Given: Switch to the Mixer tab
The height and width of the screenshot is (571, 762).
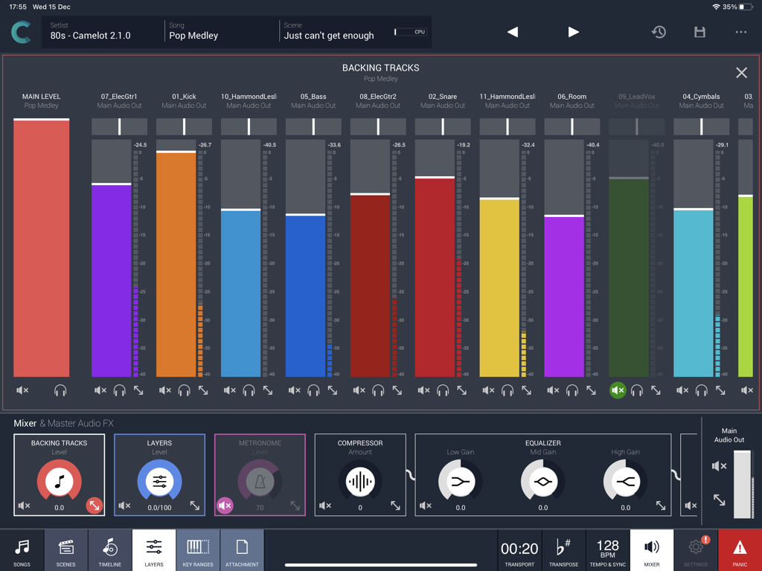Looking at the screenshot, I should point(651,549).
